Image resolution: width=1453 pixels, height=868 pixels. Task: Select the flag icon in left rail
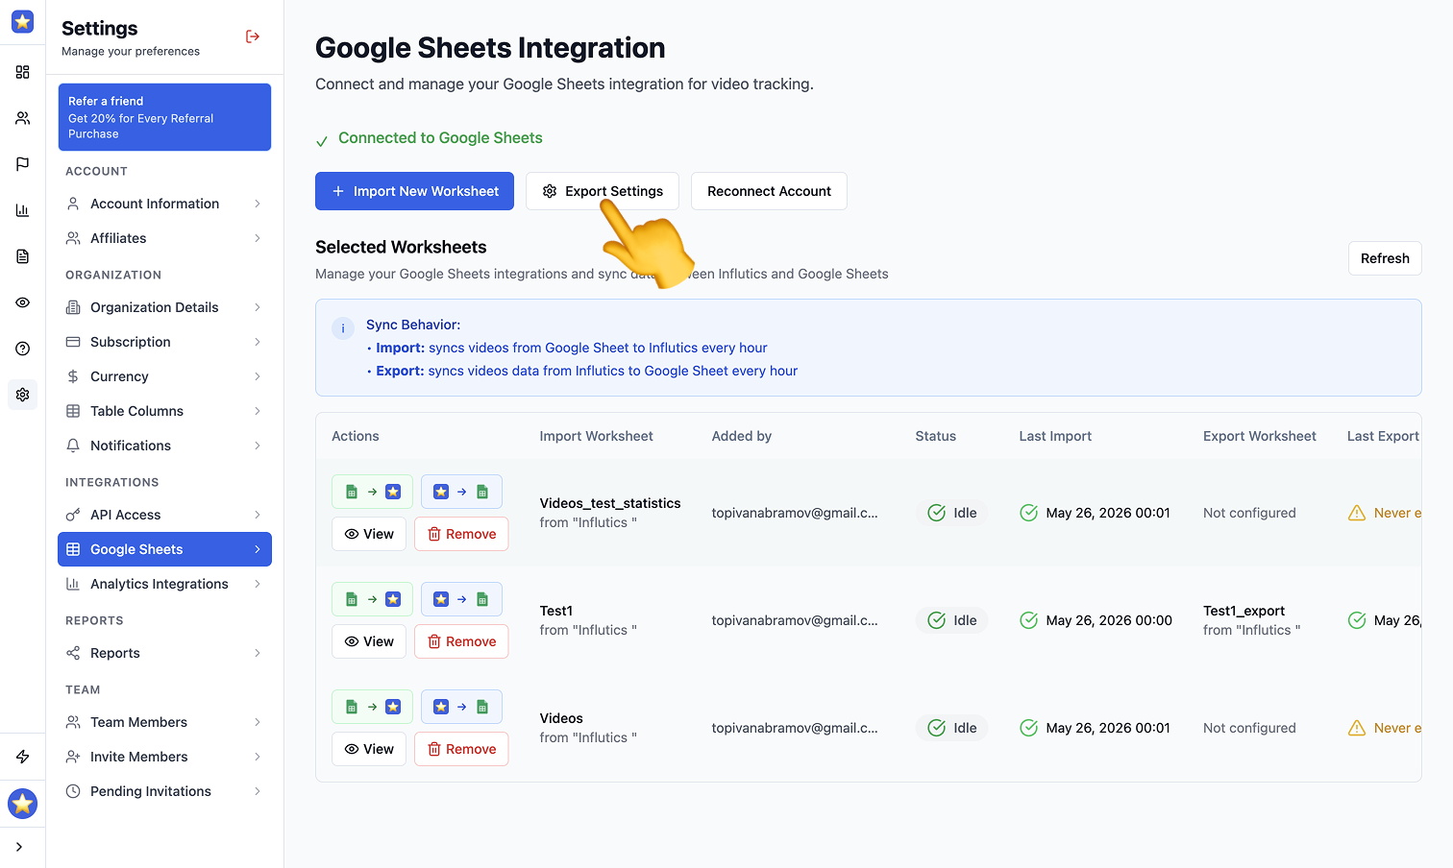coord(22,164)
